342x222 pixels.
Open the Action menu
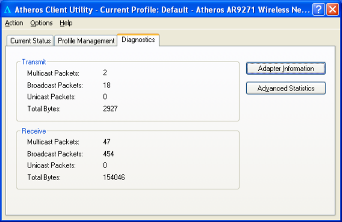14,23
